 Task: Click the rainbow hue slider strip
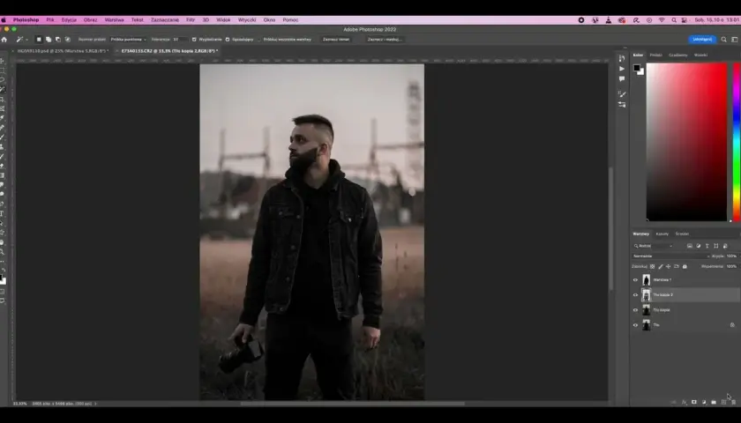coord(737,142)
